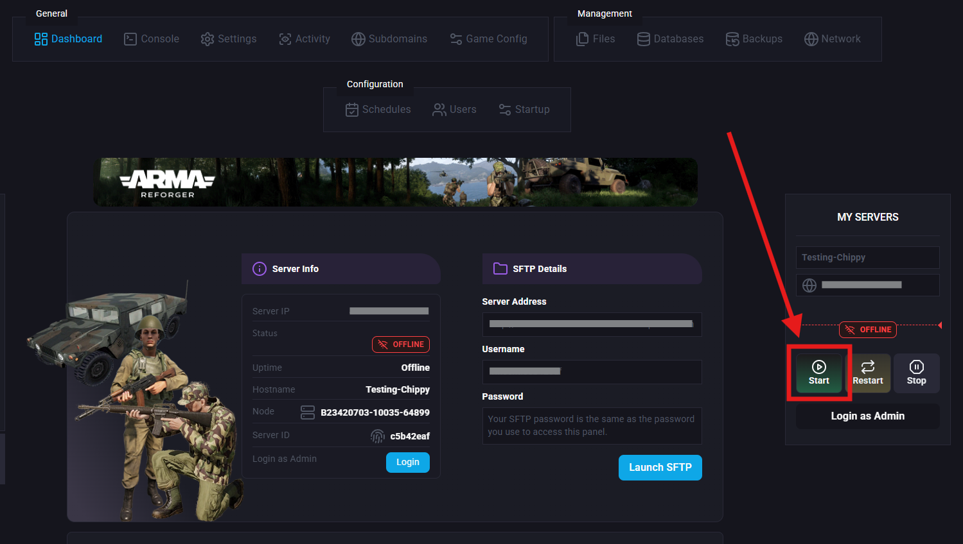Screen dimensions: 963x544
Task: Click the redacted Server IP value
Action: pos(389,311)
